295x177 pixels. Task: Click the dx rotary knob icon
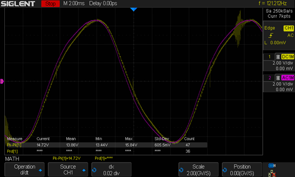click(94, 170)
